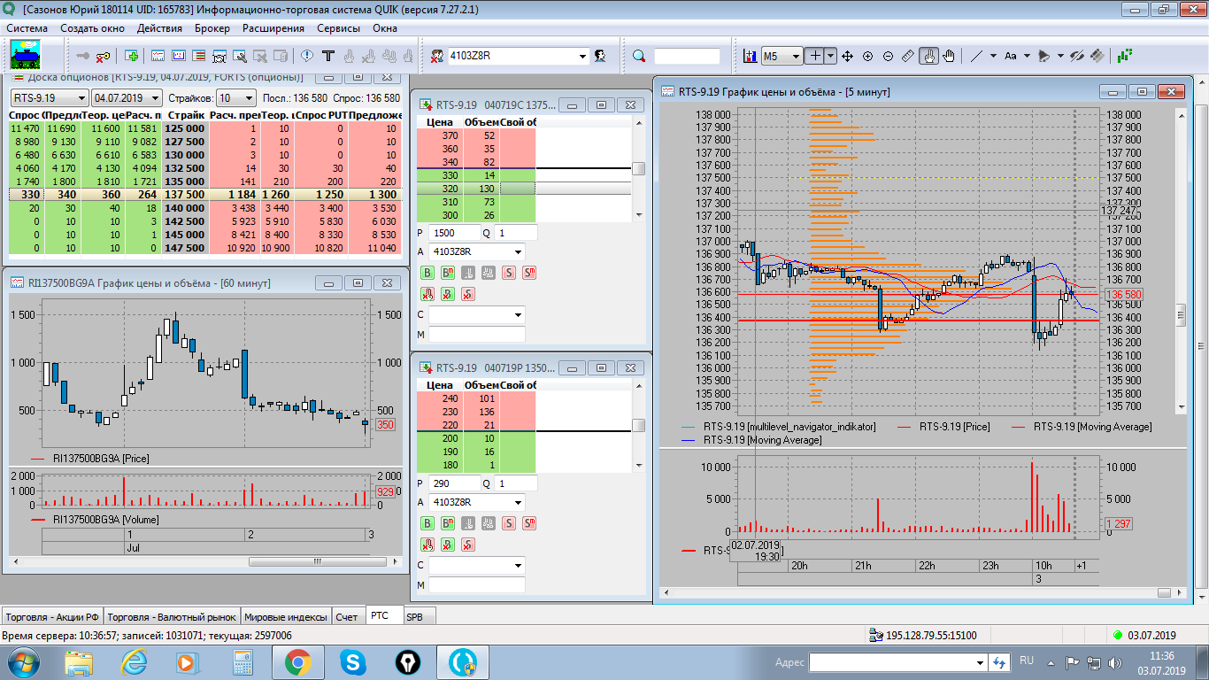1209x680 pixels.
Task: Select the open-hand pan tool
Action: point(949,56)
